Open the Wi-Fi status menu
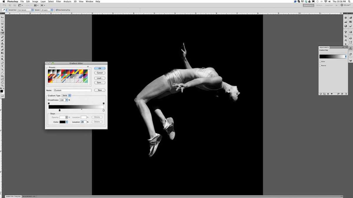Screen dimensions: 353x198 click(325, 1)
